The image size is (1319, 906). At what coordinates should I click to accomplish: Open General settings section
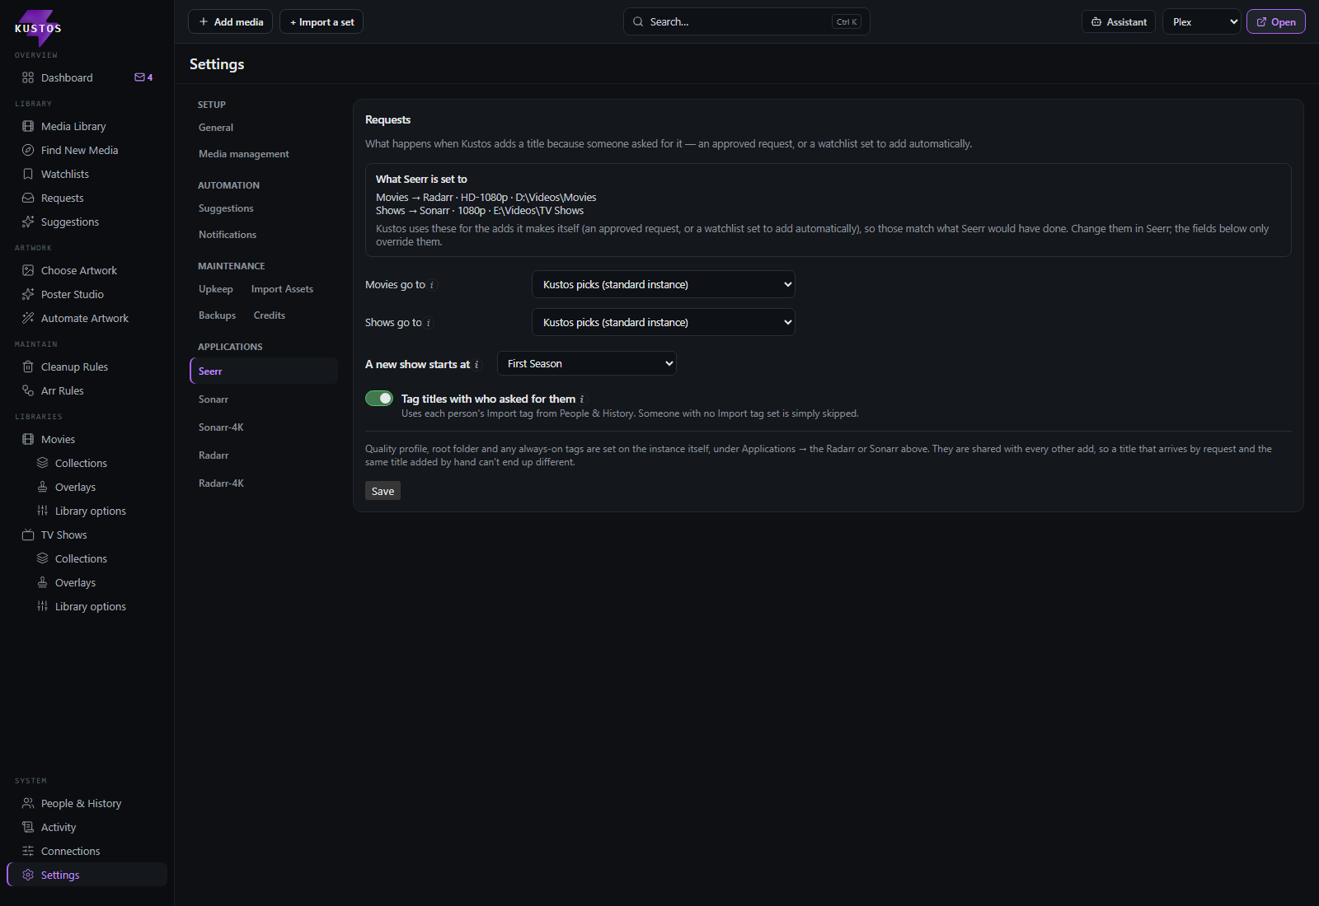tap(216, 128)
